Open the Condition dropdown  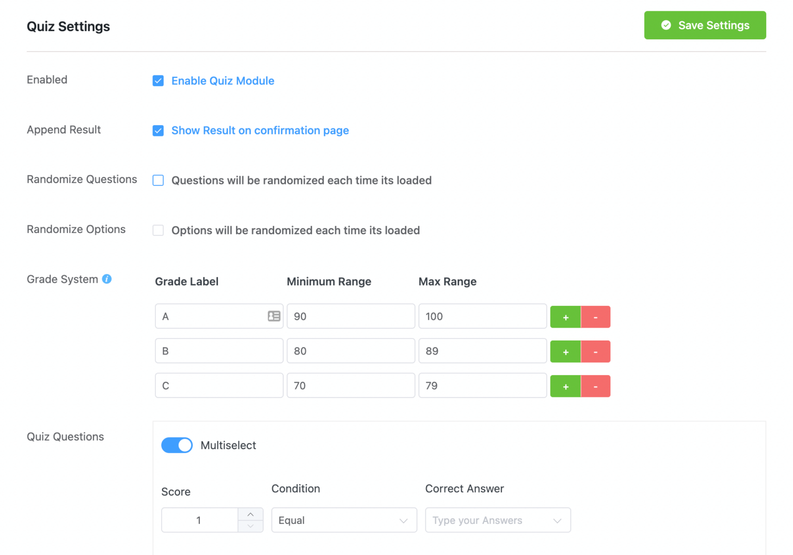tap(344, 520)
